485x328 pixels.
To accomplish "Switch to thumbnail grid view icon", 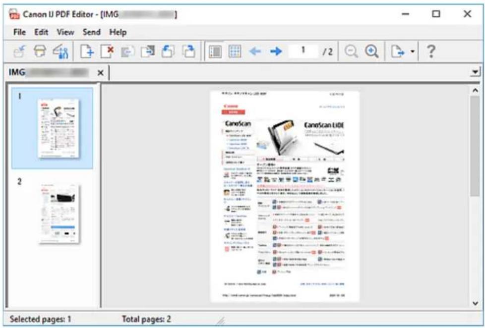I will (235, 52).
